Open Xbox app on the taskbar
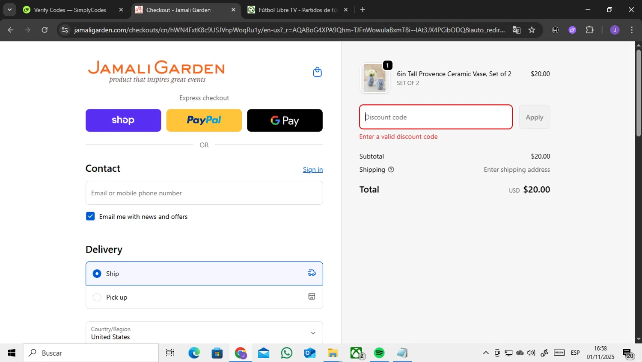The height and width of the screenshot is (362, 642). coord(357,353)
